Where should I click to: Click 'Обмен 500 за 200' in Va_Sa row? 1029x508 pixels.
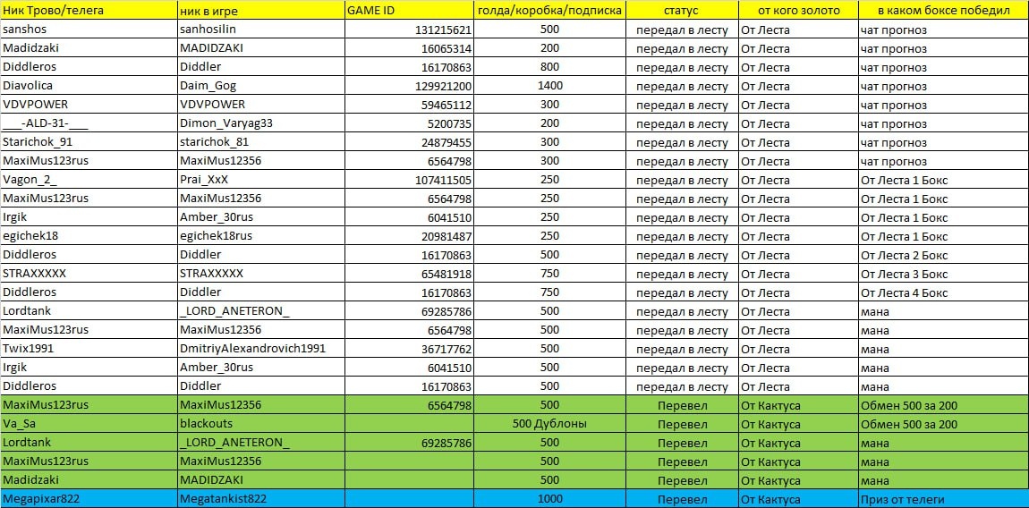944,424
